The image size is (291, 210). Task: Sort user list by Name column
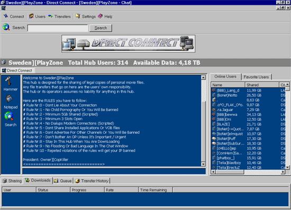(x=228, y=85)
